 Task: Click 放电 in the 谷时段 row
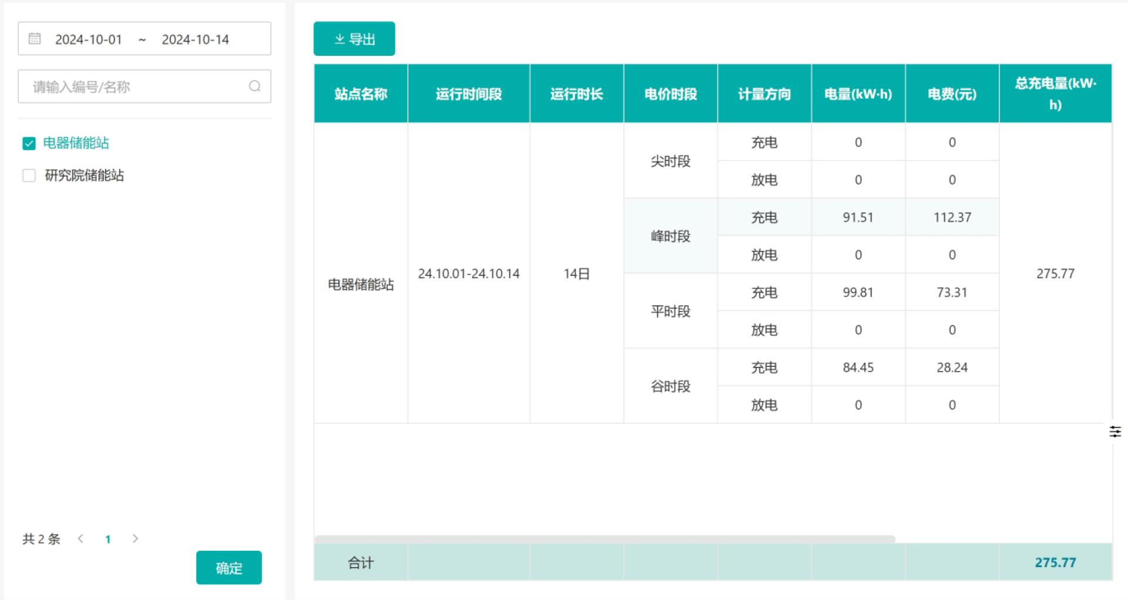[x=764, y=405]
